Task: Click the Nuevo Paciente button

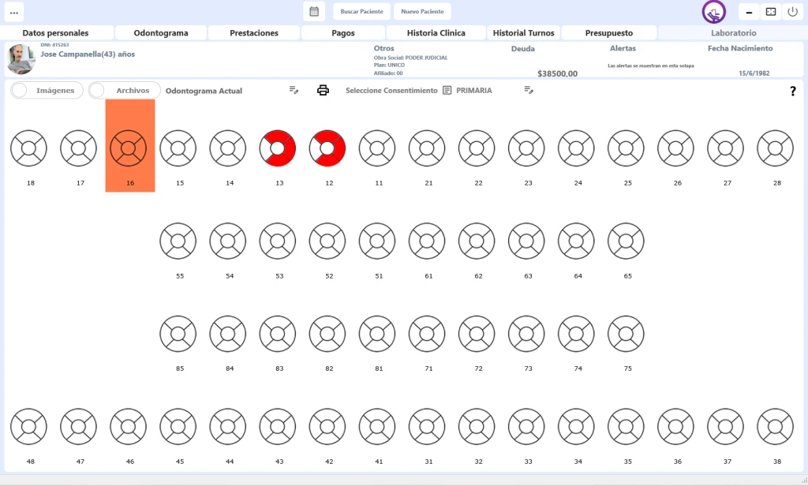Action: (x=422, y=12)
